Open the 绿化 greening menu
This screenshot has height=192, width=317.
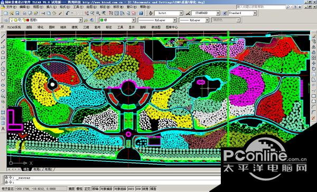click(x=41, y=27)
